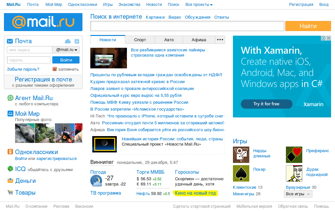Open the cloud icon in Почта panel

pyautogui.click(x=68, y=41)
